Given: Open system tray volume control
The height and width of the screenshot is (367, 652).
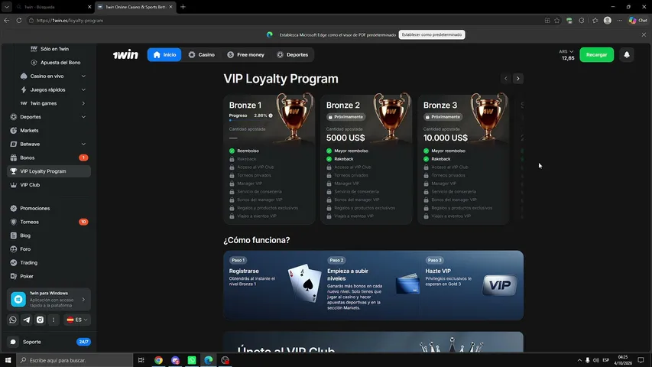Looking at the screenshot, I should pyautogui.click(x=596, y=360).
